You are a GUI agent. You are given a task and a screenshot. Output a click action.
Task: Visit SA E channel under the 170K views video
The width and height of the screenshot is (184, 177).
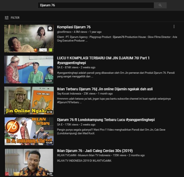point(60,125)
